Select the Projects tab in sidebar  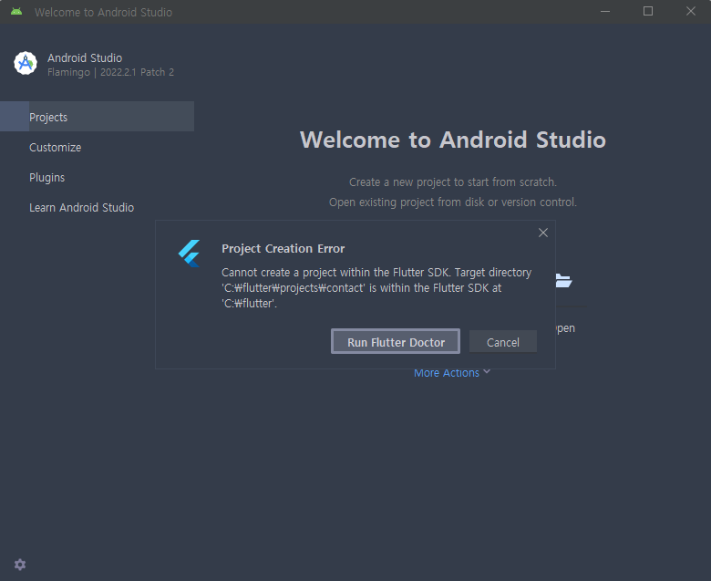(x=97, y=117)
